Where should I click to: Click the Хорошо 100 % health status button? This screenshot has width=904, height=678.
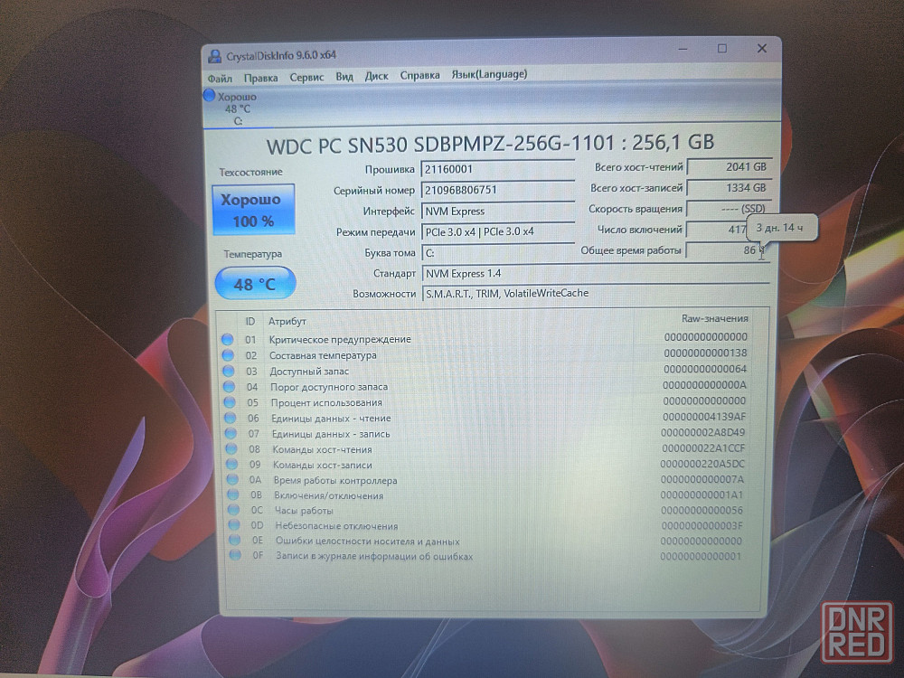253,210
